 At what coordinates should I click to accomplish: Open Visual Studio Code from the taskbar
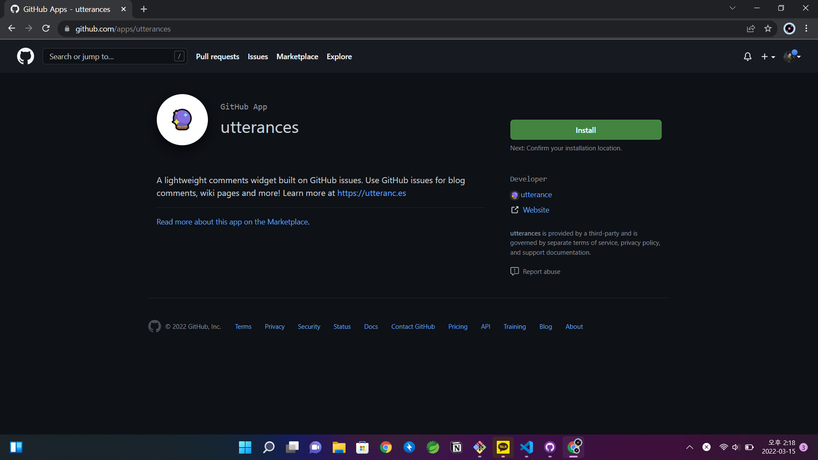[527, 447]
